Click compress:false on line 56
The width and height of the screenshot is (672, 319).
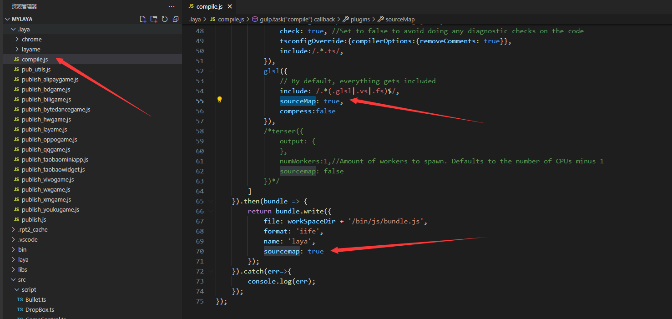coord(308,111)
